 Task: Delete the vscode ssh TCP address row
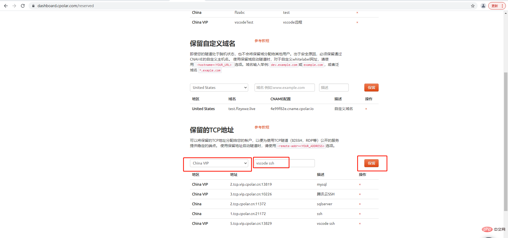pyautogui.click(x=360, y=224)
